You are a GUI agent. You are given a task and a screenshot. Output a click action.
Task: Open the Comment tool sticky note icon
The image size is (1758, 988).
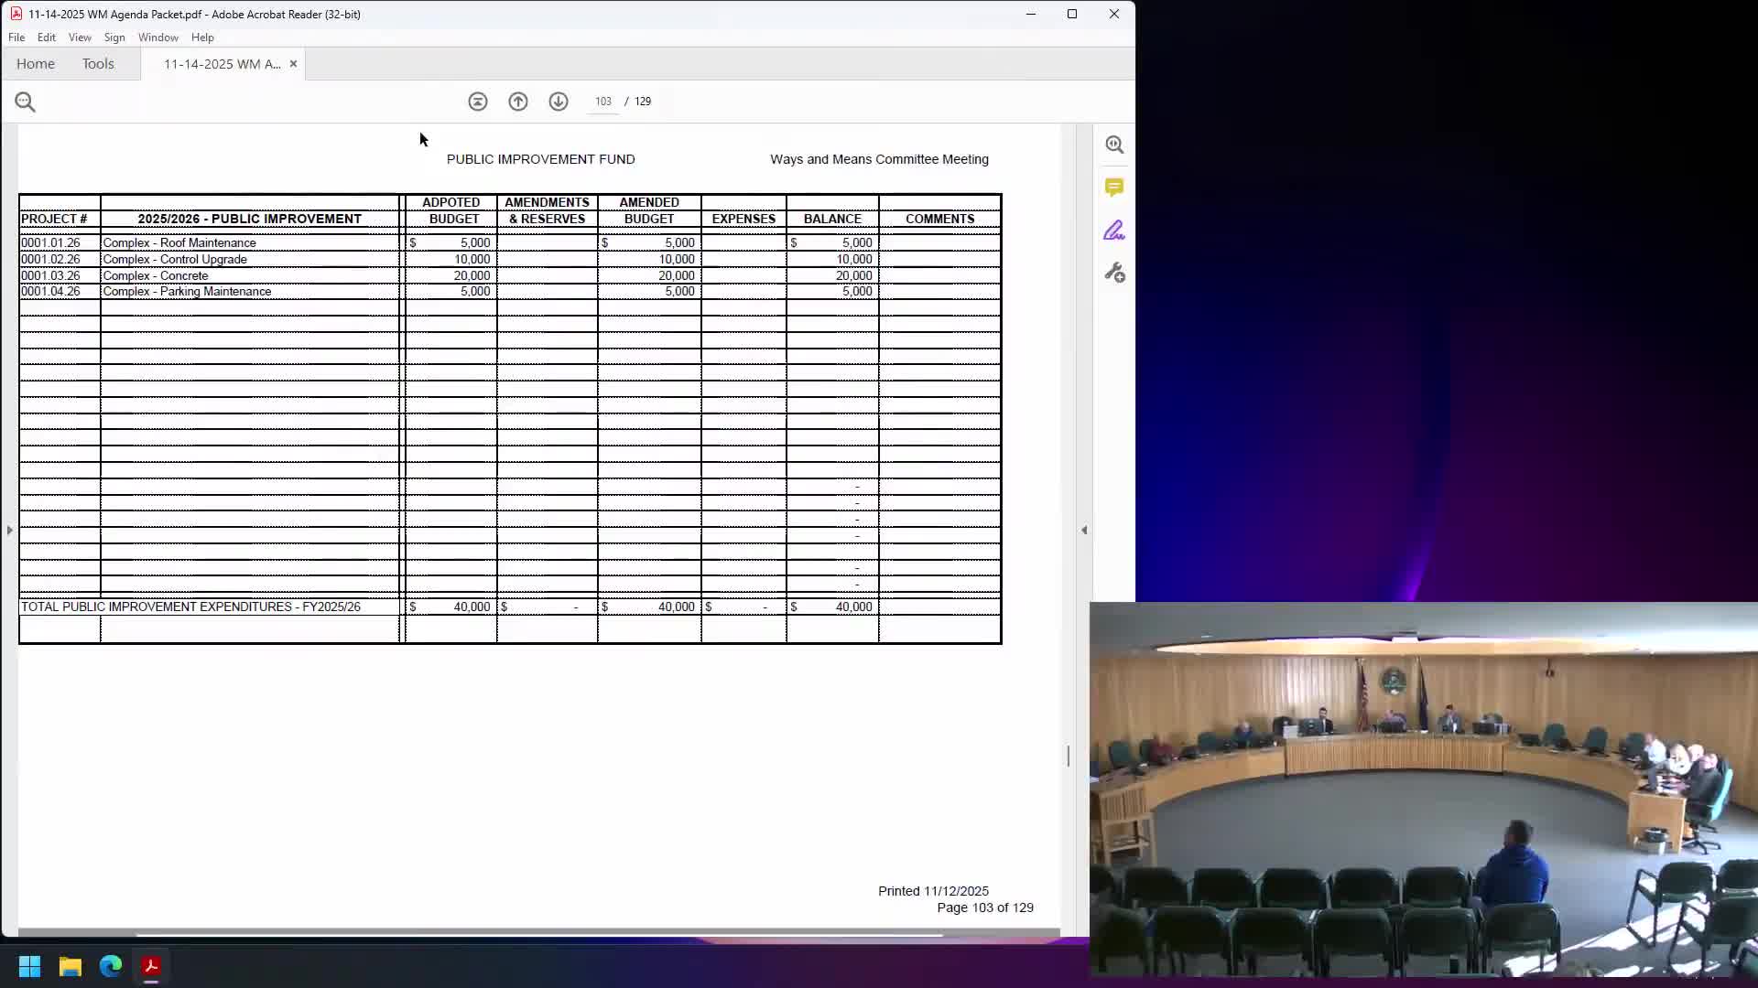1114,188
